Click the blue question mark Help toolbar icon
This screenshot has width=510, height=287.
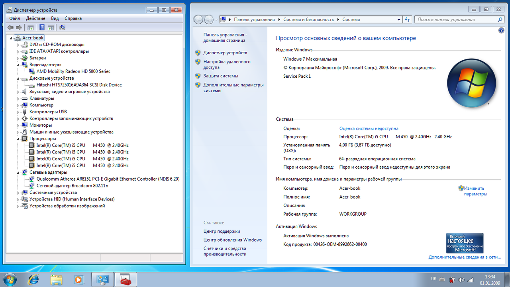[42, 28]
